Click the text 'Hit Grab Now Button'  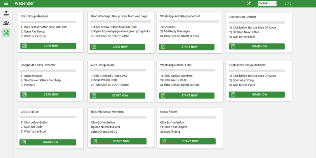(x=246, y=32)
